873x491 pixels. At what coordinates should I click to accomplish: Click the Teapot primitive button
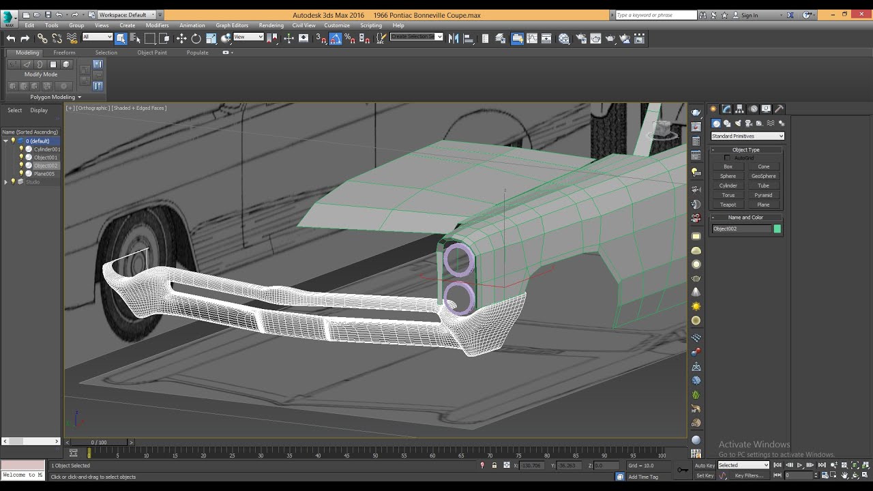[728, 205]
